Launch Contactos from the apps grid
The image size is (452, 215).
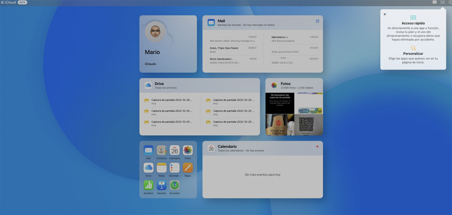pos(162,150)
